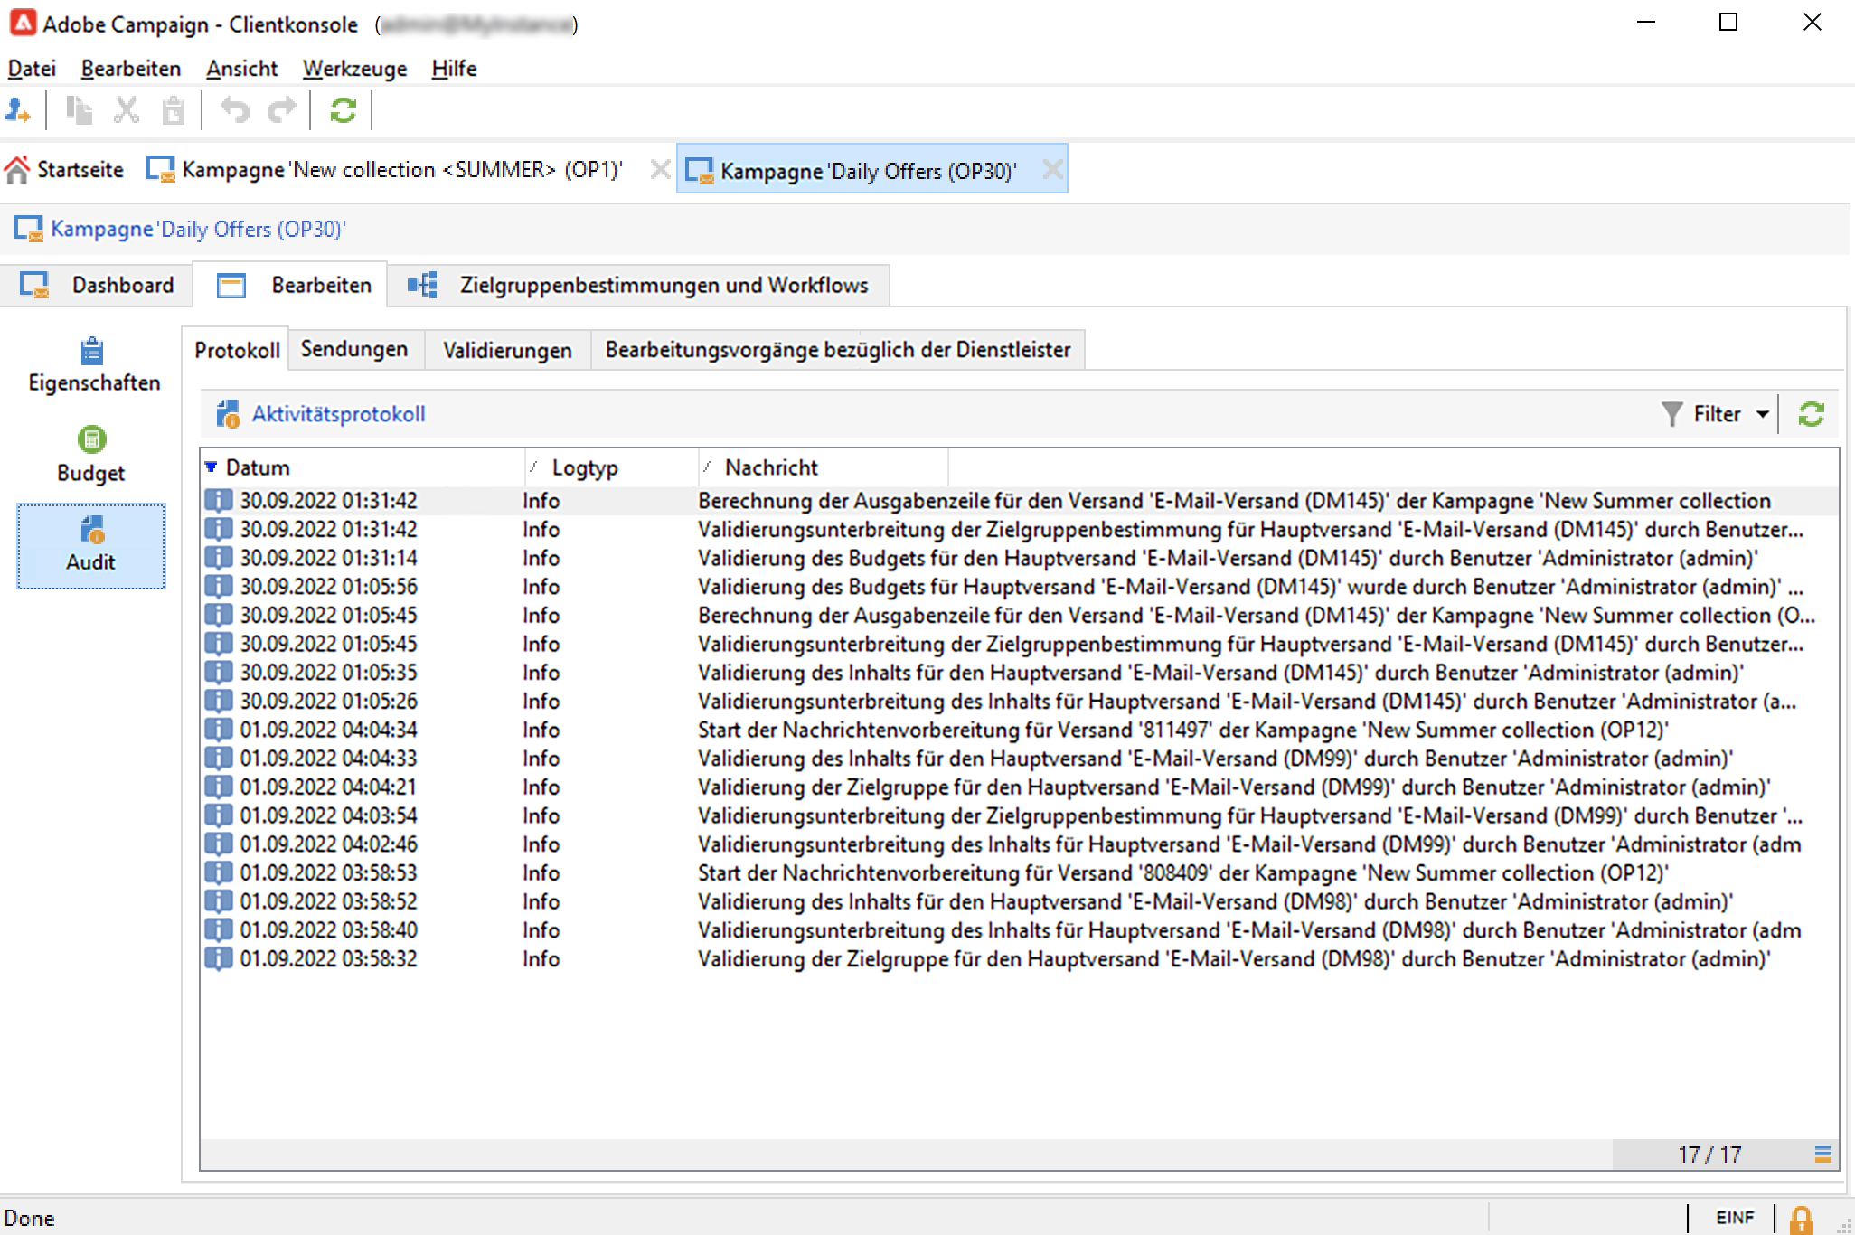Click the list options icon at bottom right
Image resolution: width=1855 pixels, height=1235 pixels.
pyautogui.click(x=1822, y=1155)
